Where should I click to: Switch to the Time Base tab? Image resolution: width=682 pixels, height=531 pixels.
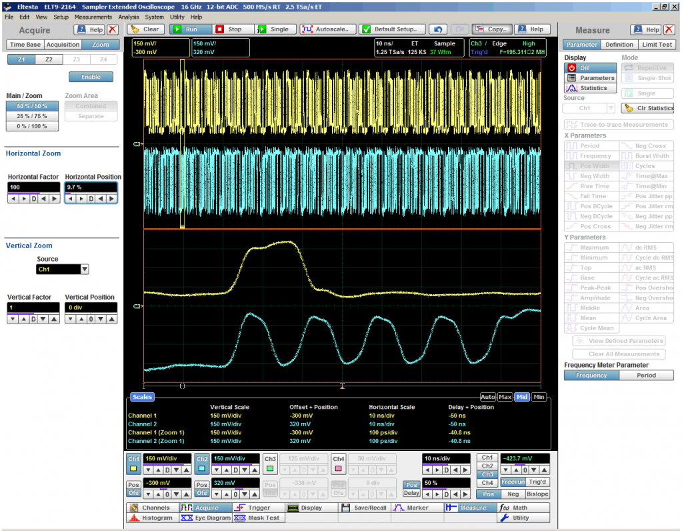(25, 45)
